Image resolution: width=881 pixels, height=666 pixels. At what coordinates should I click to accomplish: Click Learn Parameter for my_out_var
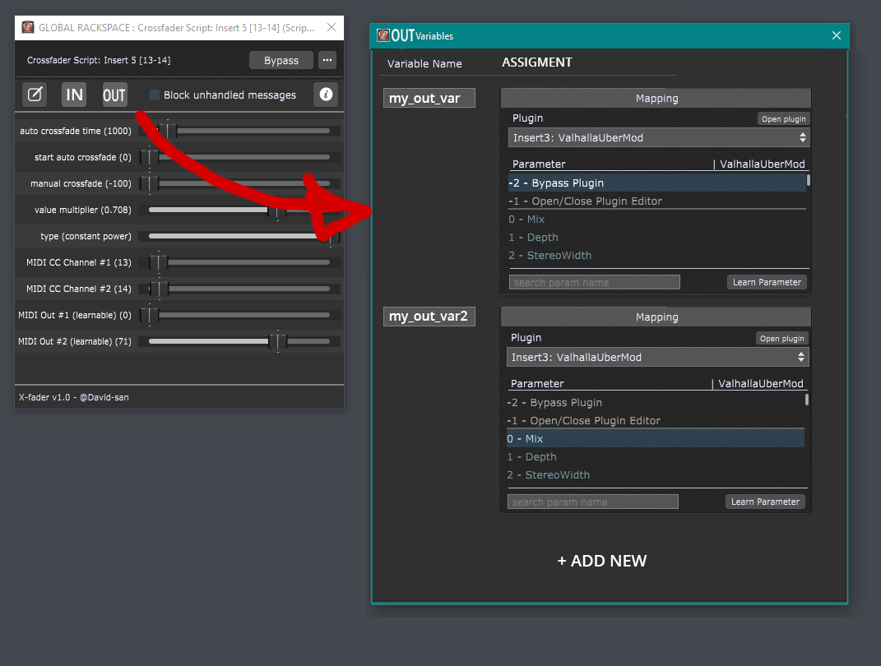tap(767, 282)
